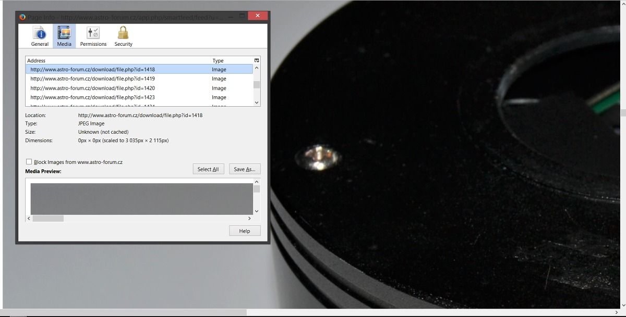Click the Media Preview scroll-right arrow
Viewport: 626px width, 317px height.
click(x=249, y=219)
